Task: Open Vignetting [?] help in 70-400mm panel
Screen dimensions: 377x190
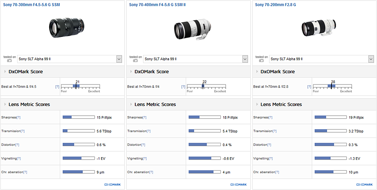Action: click(145, 158)
